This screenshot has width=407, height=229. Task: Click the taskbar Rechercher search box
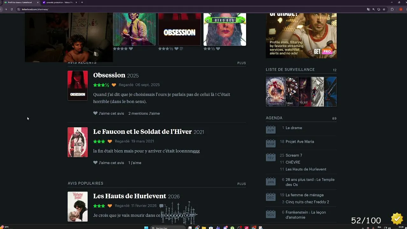pyautogui.click(x=168, y=228)
